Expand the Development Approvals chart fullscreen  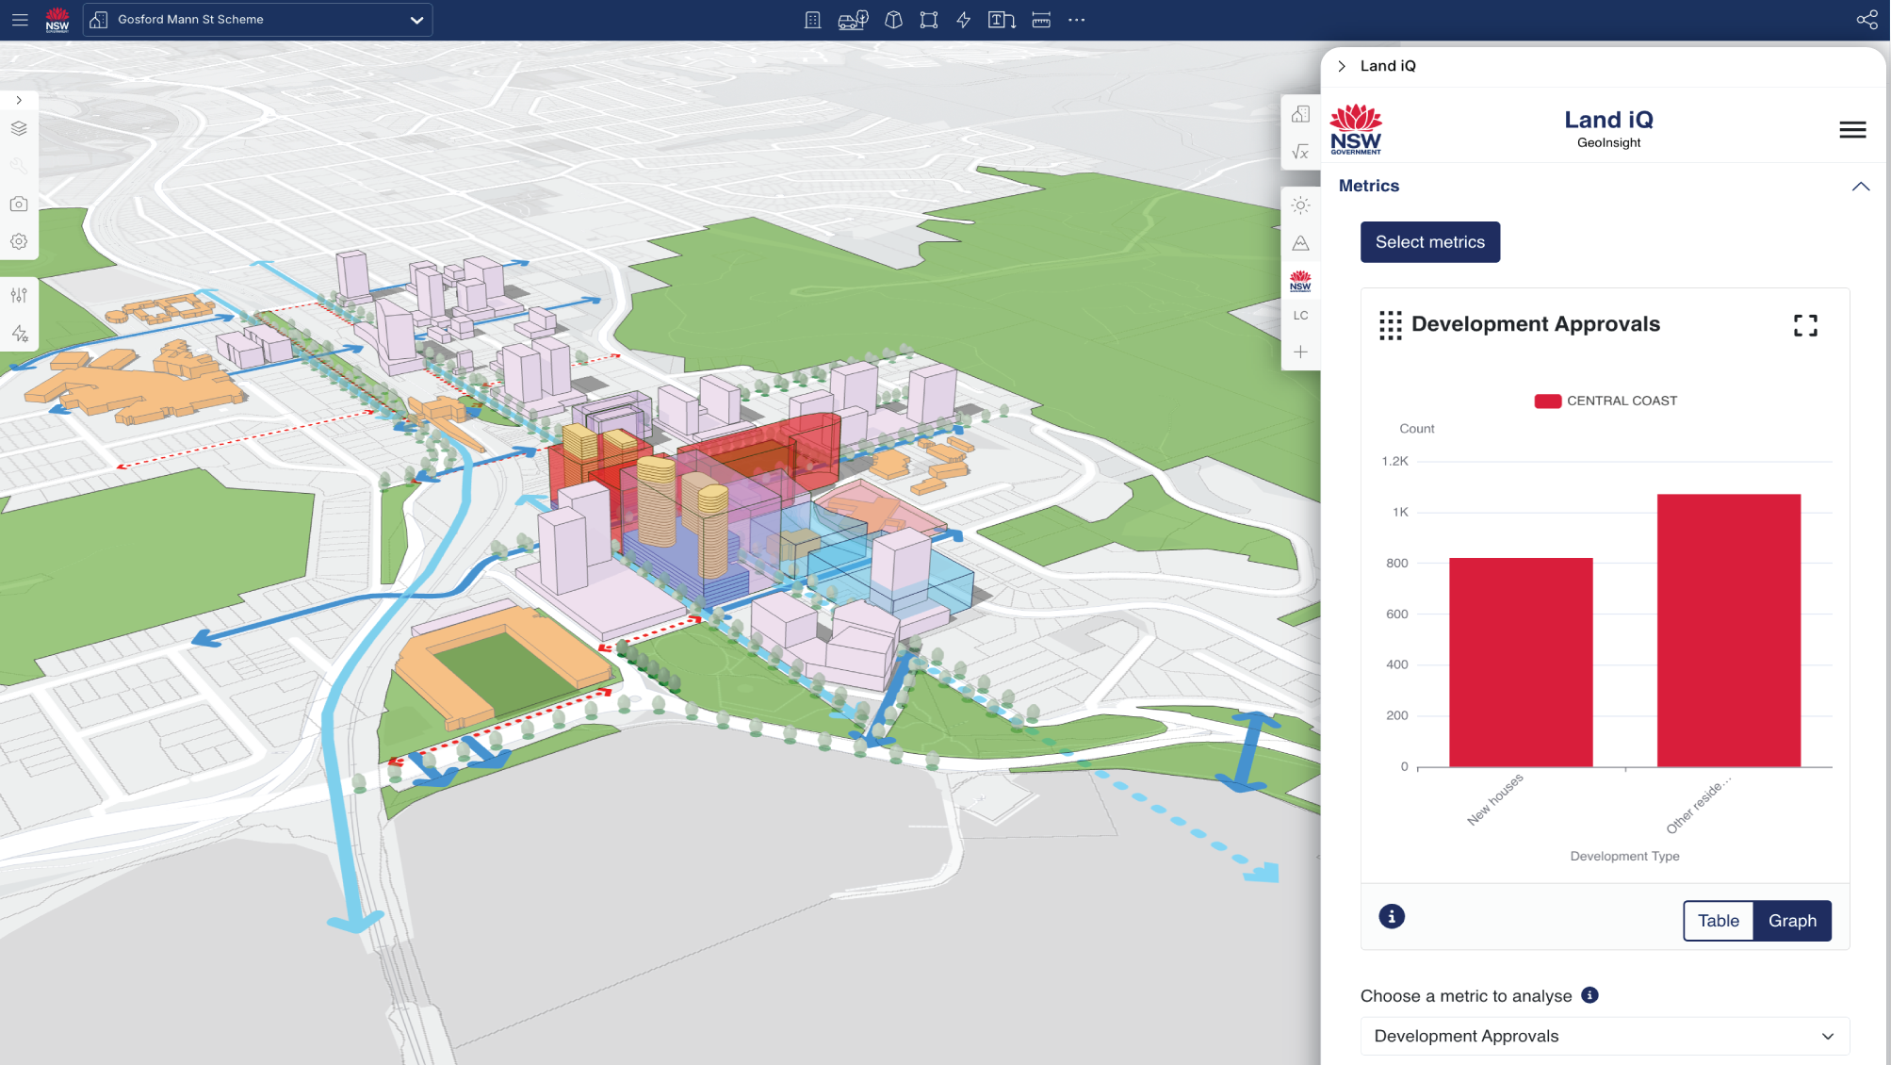point(1806,324)
